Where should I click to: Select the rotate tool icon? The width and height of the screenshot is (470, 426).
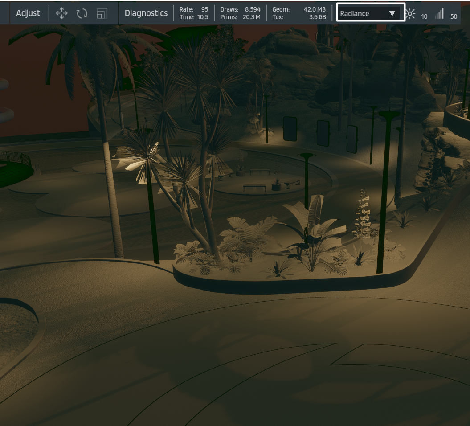point(82,13)
